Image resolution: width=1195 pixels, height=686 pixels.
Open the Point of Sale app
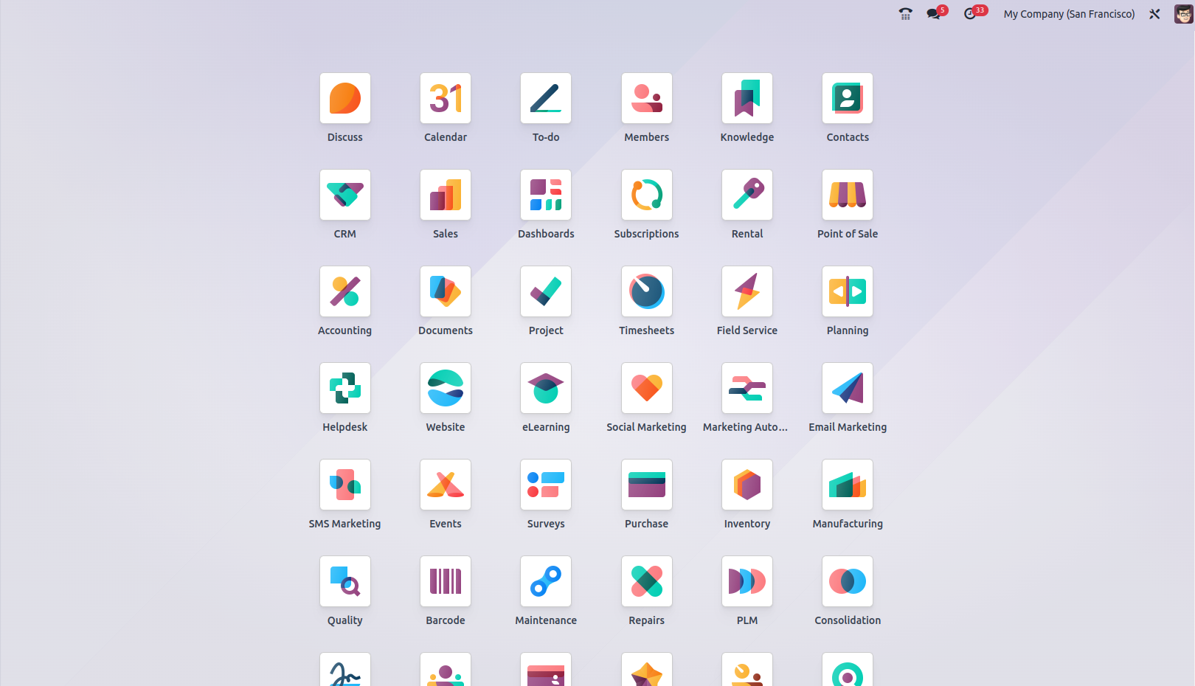pyautogui.click(x=847, y=195)
